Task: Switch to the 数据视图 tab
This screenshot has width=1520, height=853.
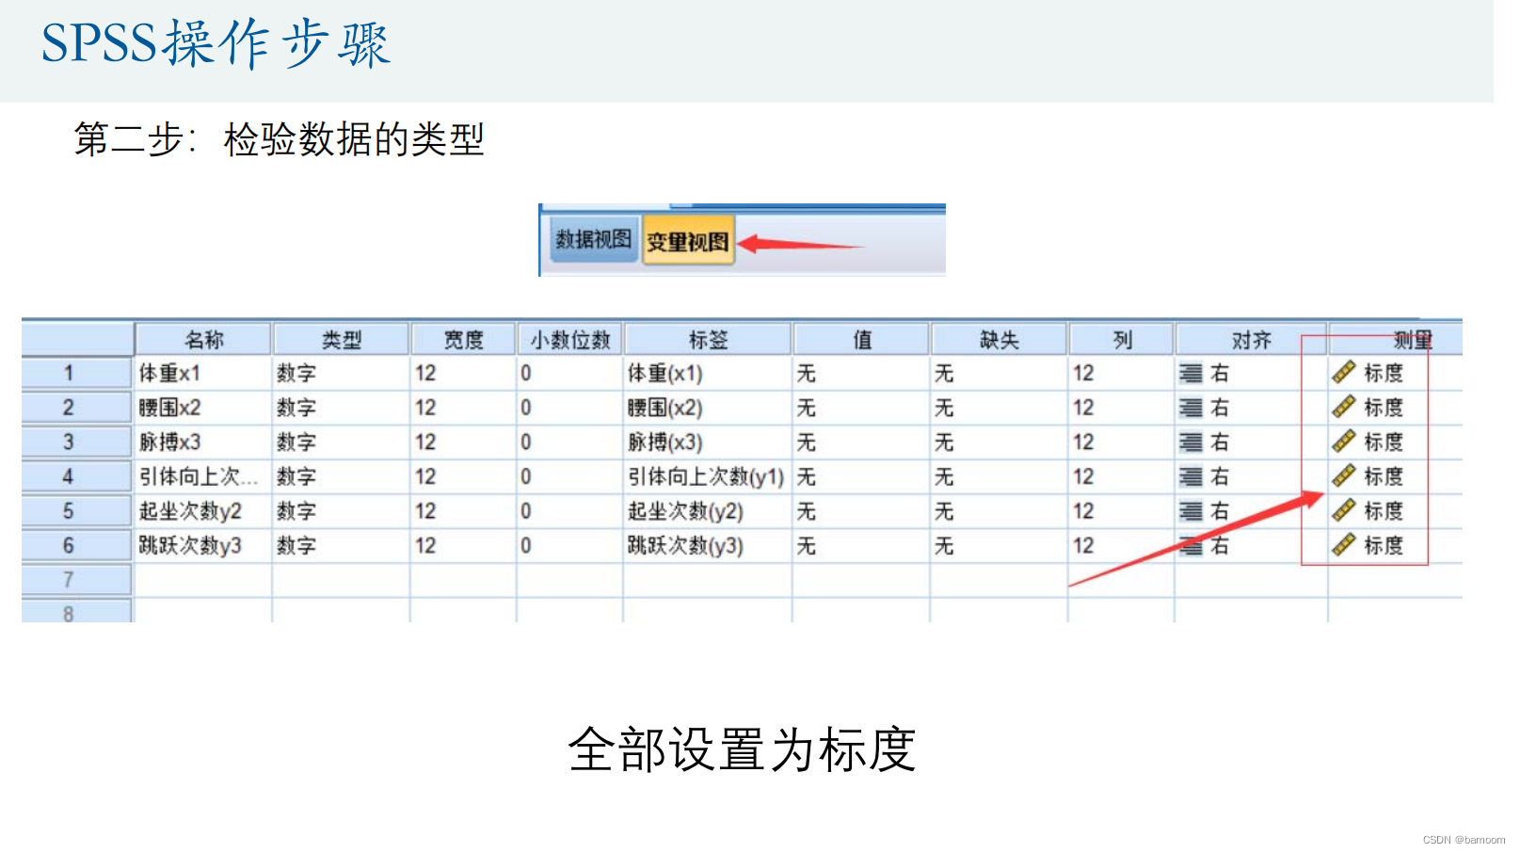Action: tap(593, 239)
